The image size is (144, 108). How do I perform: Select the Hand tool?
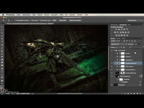click(2, 80)
